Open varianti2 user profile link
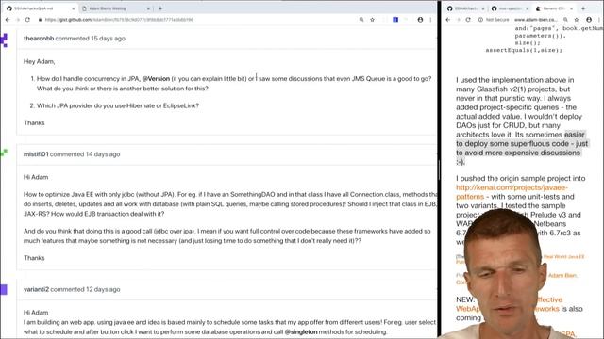This screenshot has width=604, height=339. [36, 289]
